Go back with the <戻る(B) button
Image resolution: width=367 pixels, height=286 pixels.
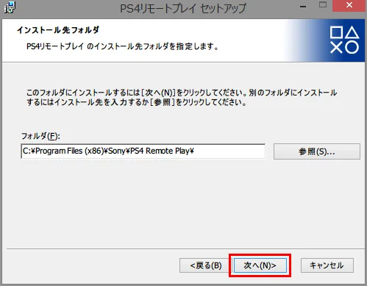204,265
